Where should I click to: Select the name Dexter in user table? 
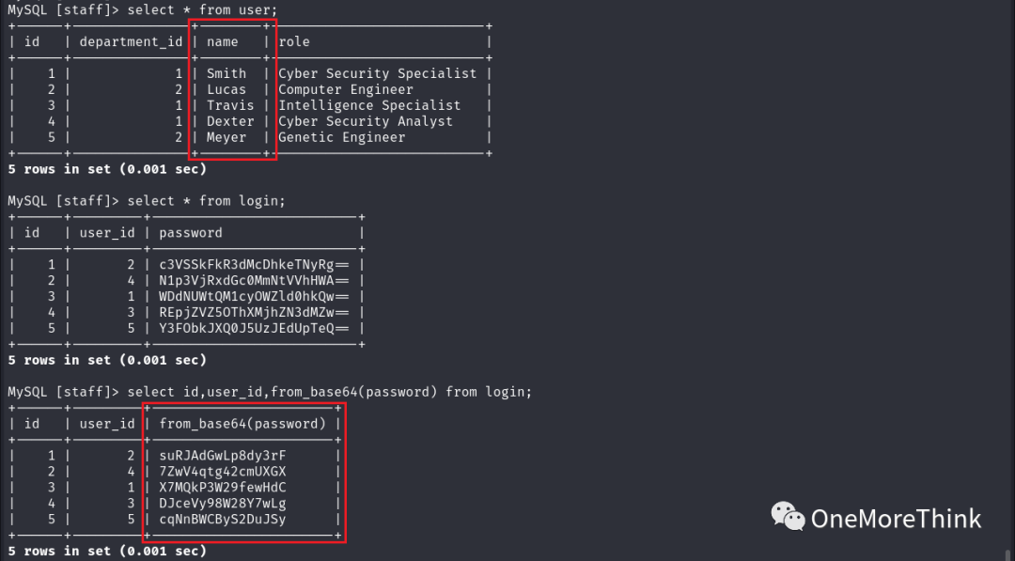pos(230,121)
